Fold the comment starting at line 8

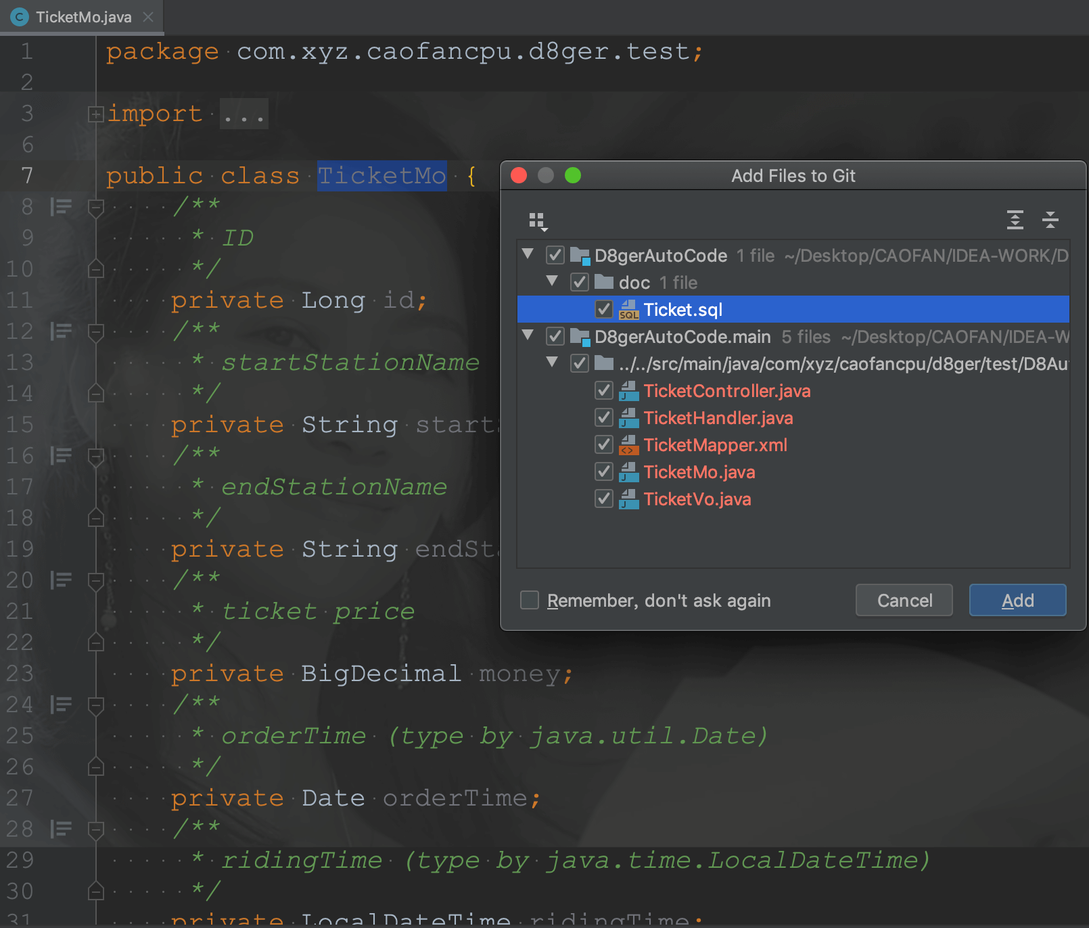[x=95, y=208]
